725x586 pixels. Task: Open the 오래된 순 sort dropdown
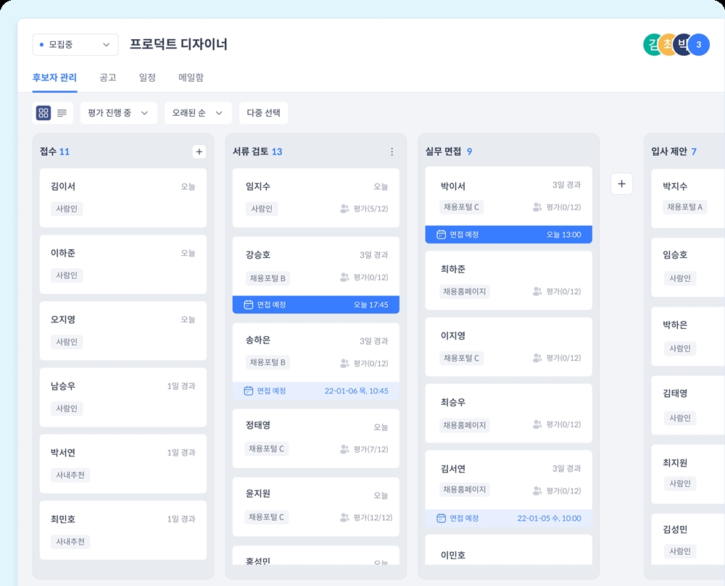(198, 113)
